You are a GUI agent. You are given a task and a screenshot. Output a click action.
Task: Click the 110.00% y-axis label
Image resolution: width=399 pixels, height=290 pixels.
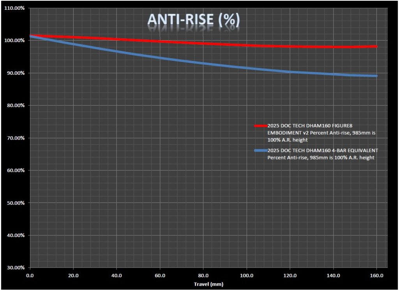click(14, 8)
